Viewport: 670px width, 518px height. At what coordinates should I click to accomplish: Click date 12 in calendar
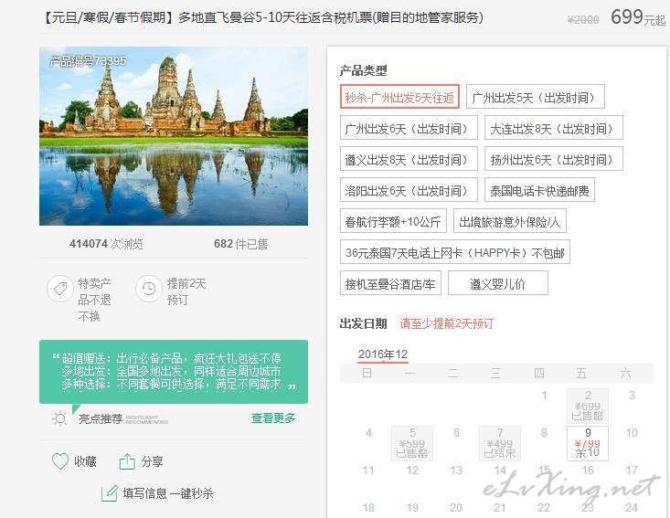[412, 470]
